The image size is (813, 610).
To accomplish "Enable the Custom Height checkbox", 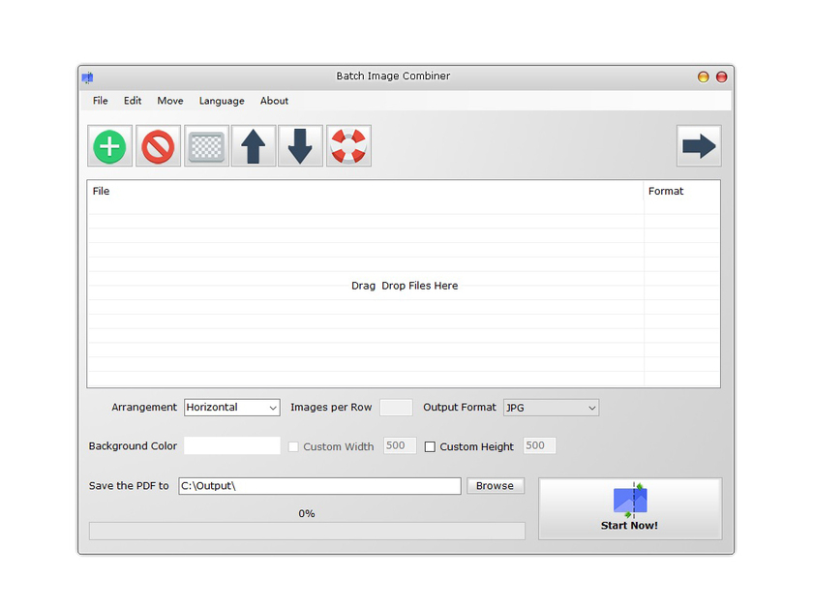I will (x=431, y=446).
